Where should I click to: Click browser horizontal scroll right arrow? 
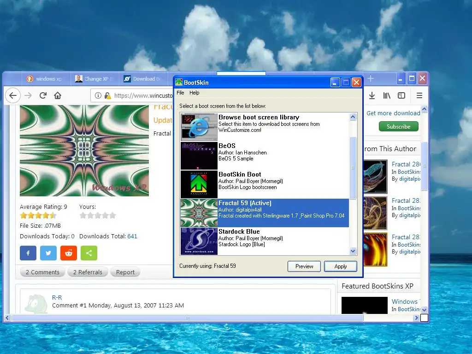tap(416, 318)
